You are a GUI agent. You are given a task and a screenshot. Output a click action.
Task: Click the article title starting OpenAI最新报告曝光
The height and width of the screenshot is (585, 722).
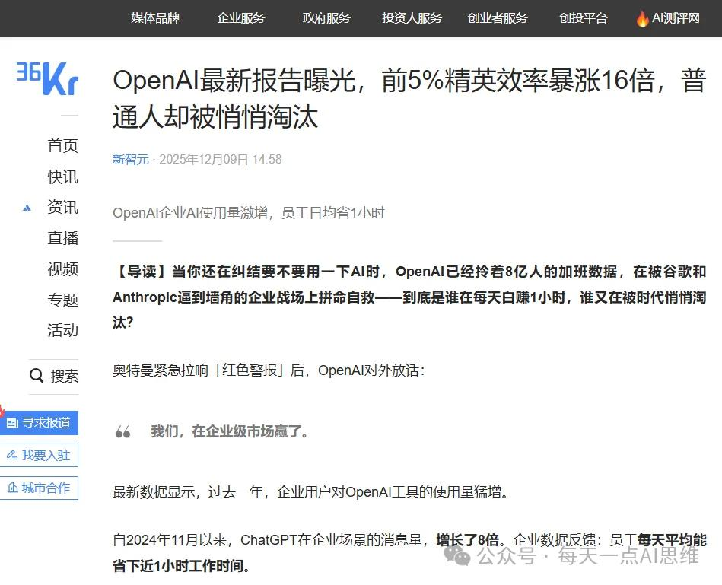[x=409, y=98]
